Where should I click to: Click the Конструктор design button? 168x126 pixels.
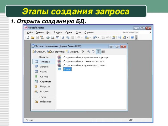(56, 52)
